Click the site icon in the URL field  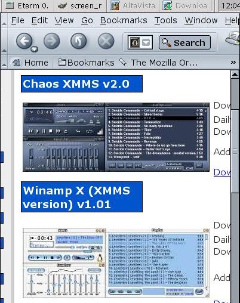click(134, 42)
